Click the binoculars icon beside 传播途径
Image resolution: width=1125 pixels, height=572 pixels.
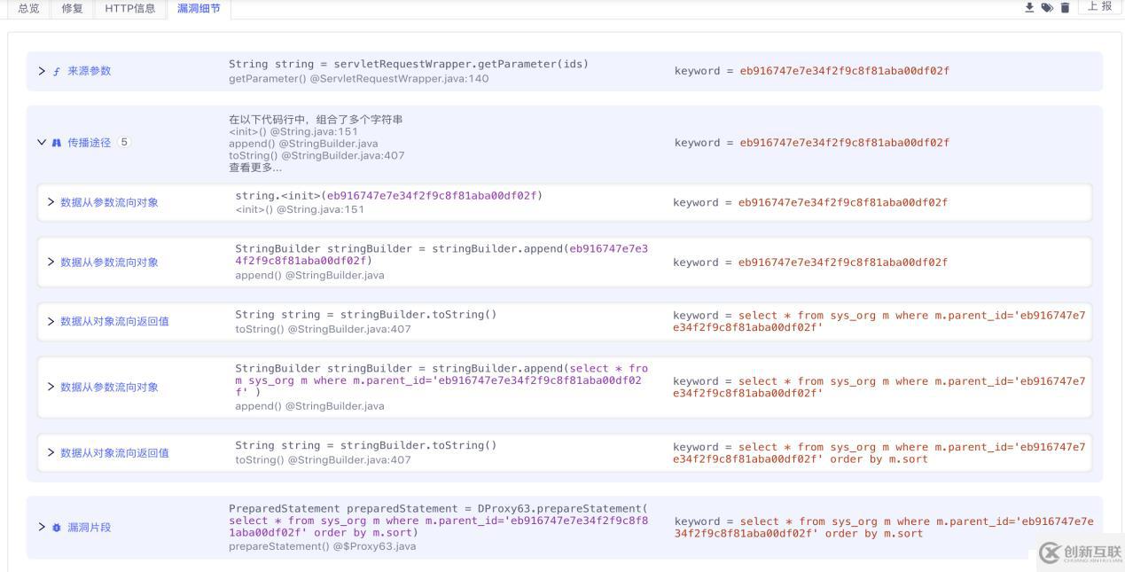pyautogui.click(x=57, y=143)
